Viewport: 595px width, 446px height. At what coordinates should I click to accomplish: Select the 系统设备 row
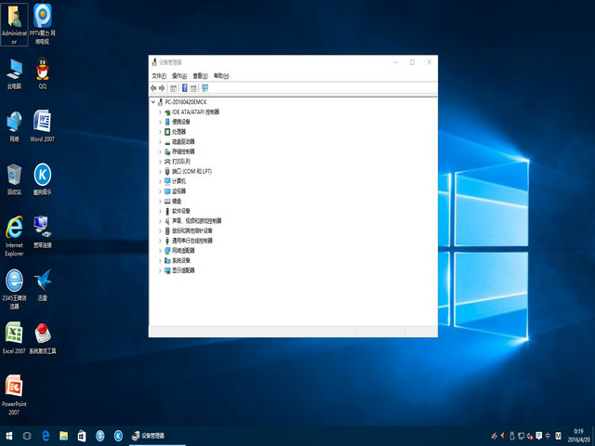[178, 260]
